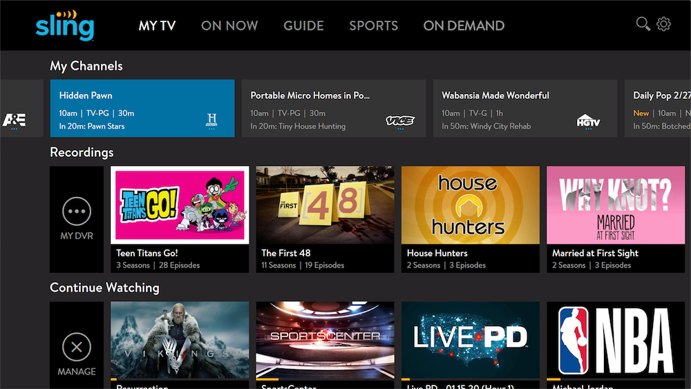Click the 'New' label on Daily Pop
Viewport: 691px width, 389px height.
641,113
